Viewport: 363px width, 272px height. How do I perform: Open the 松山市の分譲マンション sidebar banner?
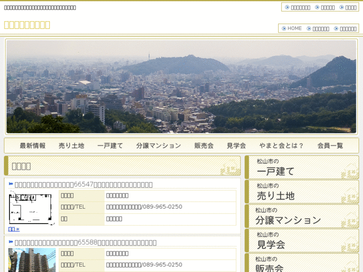click(x=302, y=216)
